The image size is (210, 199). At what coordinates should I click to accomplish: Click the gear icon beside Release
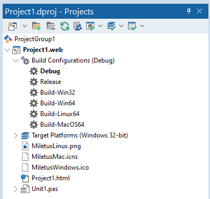[34, 82]
